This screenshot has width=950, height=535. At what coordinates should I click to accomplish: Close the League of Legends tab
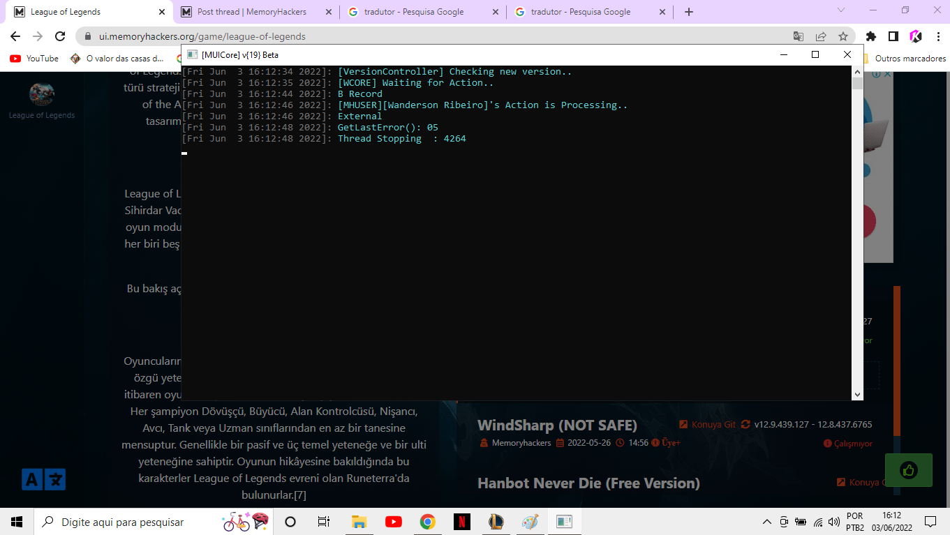pos(162,12)
